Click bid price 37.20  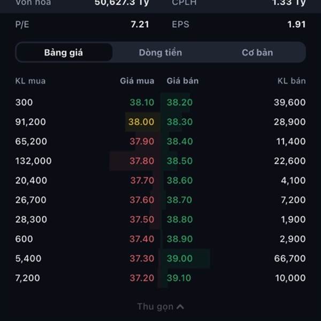[142, 278]
